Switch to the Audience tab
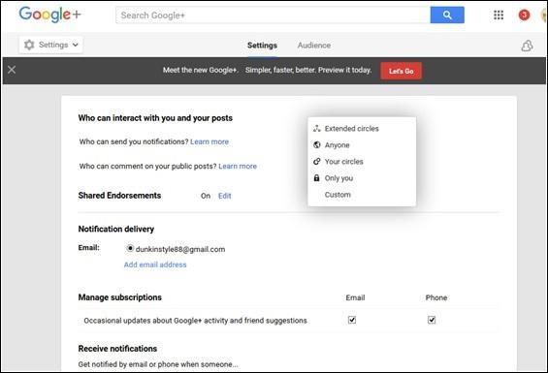548x373 pixels. point(314,46)
